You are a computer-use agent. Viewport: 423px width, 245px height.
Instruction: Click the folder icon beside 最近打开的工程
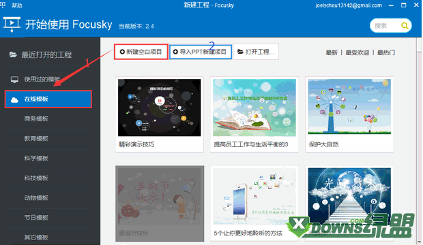13,54
